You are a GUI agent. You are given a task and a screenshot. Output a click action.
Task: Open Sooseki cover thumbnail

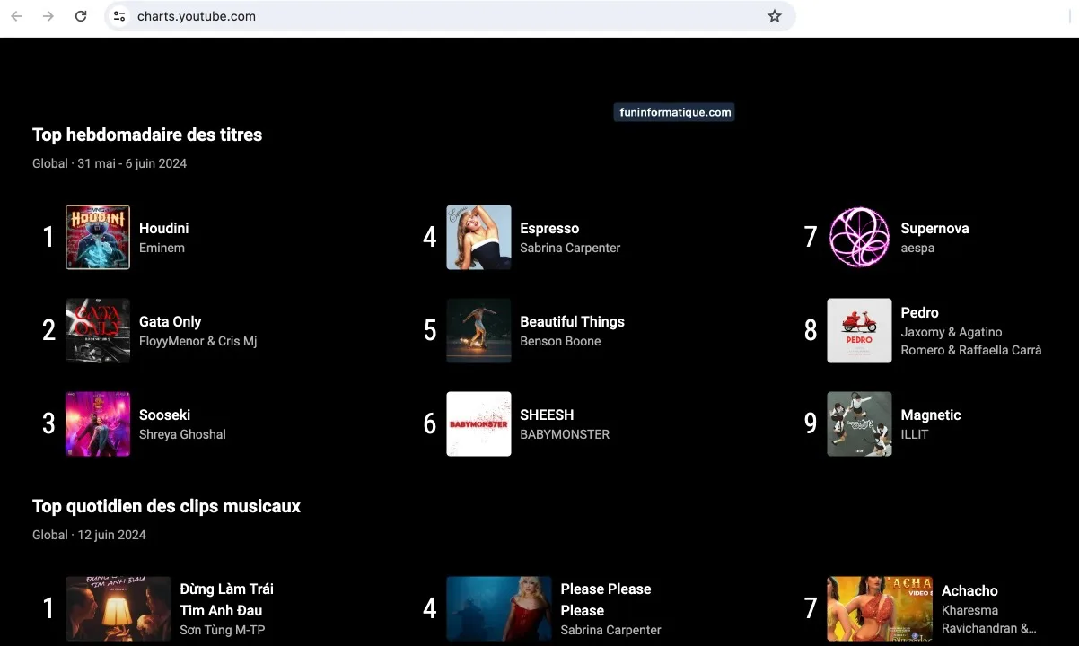(x=98, y=423)
